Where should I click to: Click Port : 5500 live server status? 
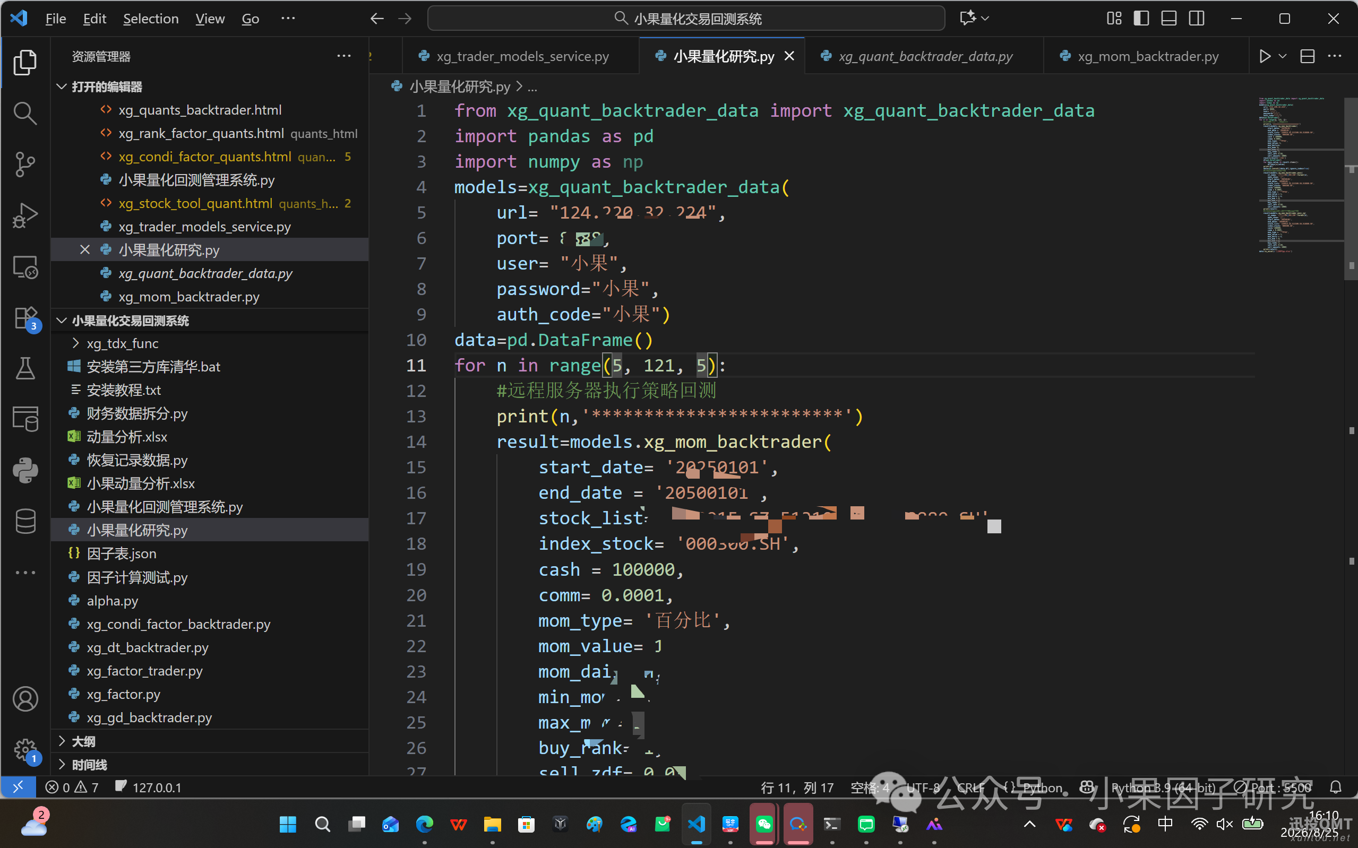coord(1273,788)
